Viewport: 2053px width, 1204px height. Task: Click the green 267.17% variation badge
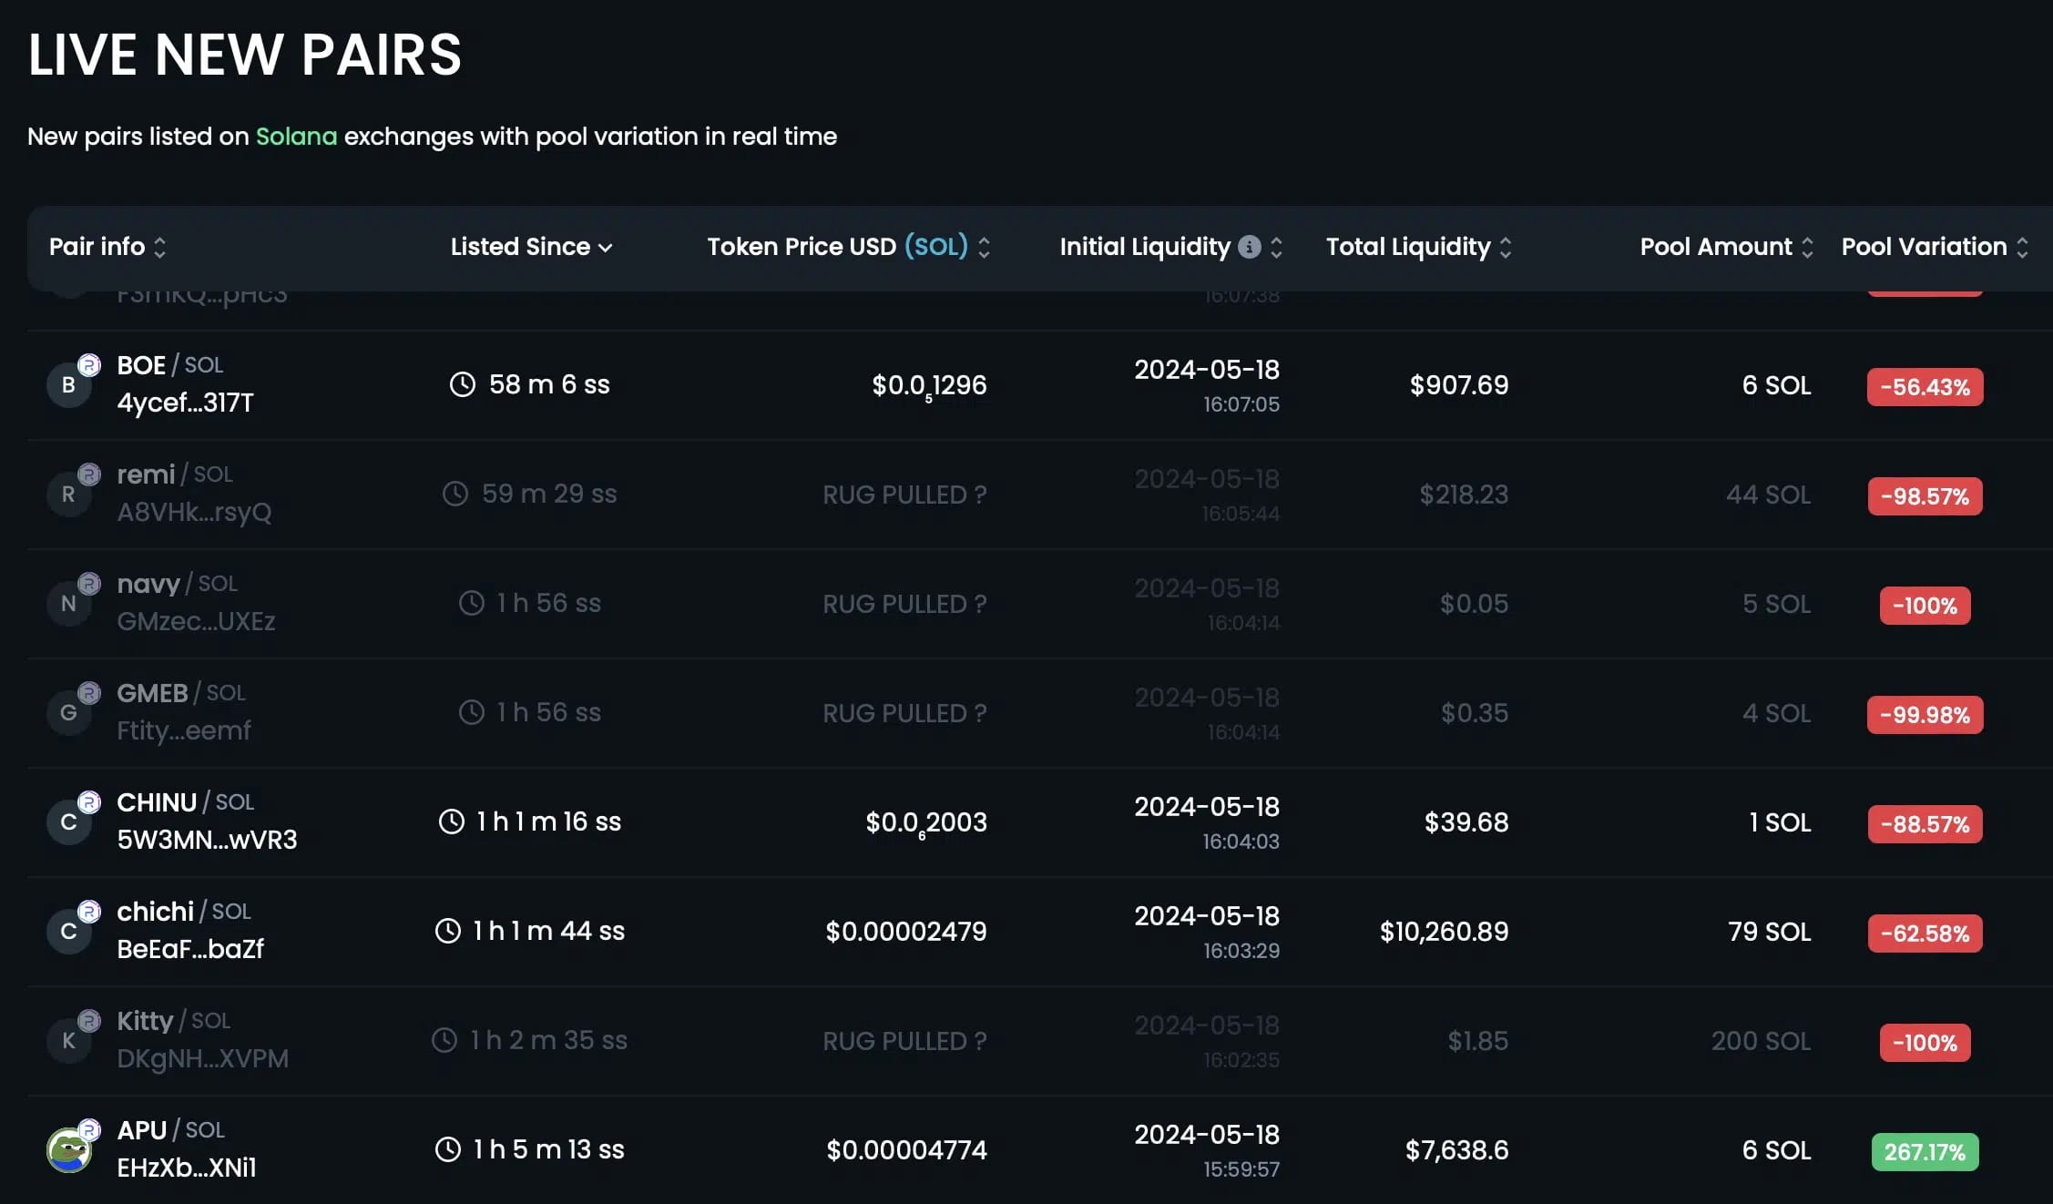1925,1152
